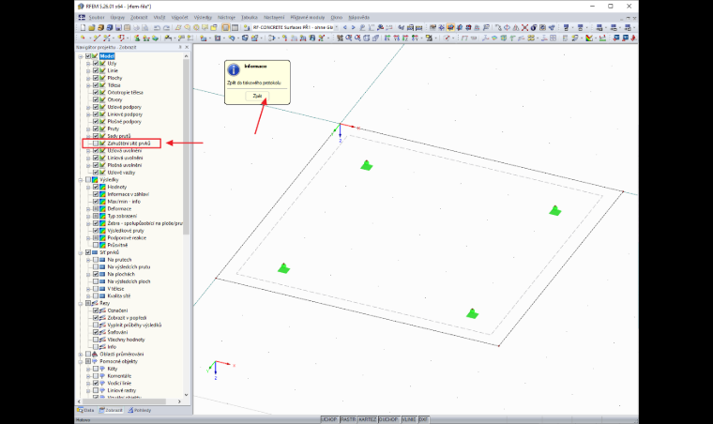Select the Liniové podpory tree row

125,114
